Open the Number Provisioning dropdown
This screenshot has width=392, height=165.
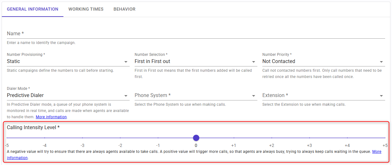[x=68, y=61]
